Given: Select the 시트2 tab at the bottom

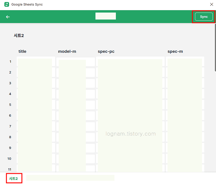Looking at the screenshot, I should click(13, 178).
